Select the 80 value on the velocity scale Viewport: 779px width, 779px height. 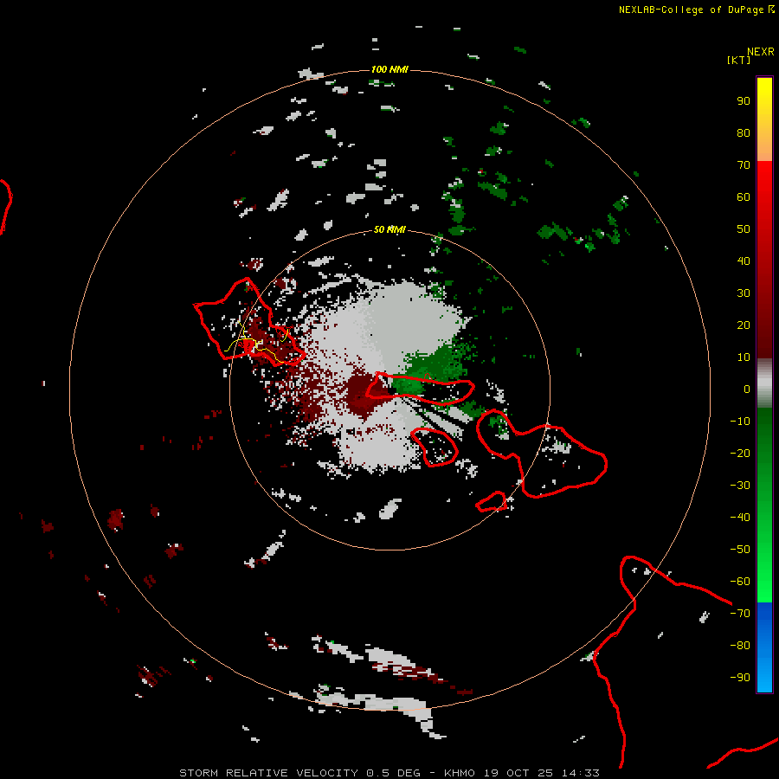[x=744, y=133]
